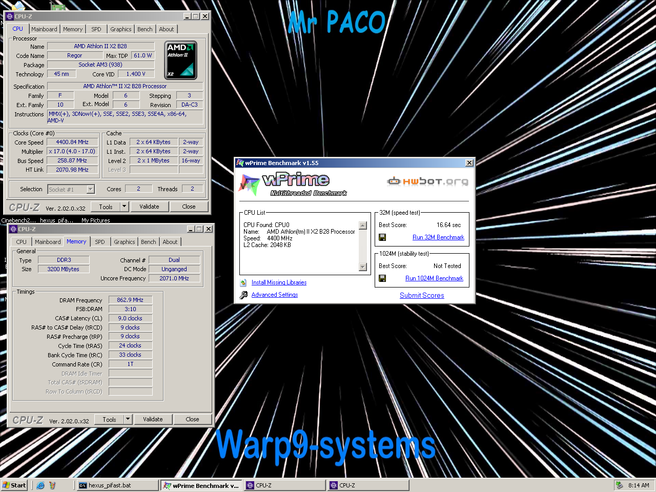Click the Size 3200 MBytes value

(x=64, y=269)
